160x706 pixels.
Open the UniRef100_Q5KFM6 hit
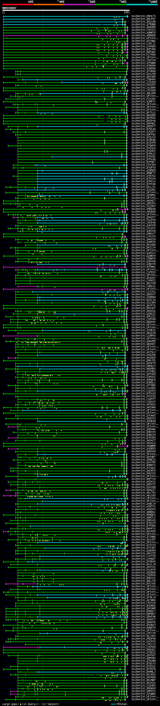point(143,617)
